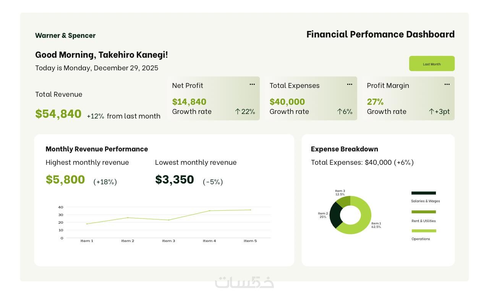The image size is (489, 294).
Task: Click the Item 3 donut chart segment
Action: pos(343,201)
